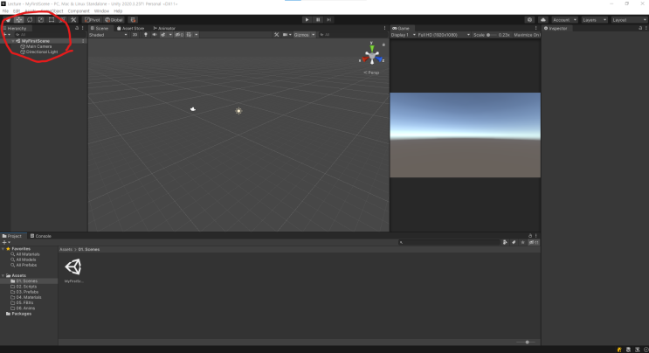
Task: Select the Move tool
Action: tap(19, 20)
